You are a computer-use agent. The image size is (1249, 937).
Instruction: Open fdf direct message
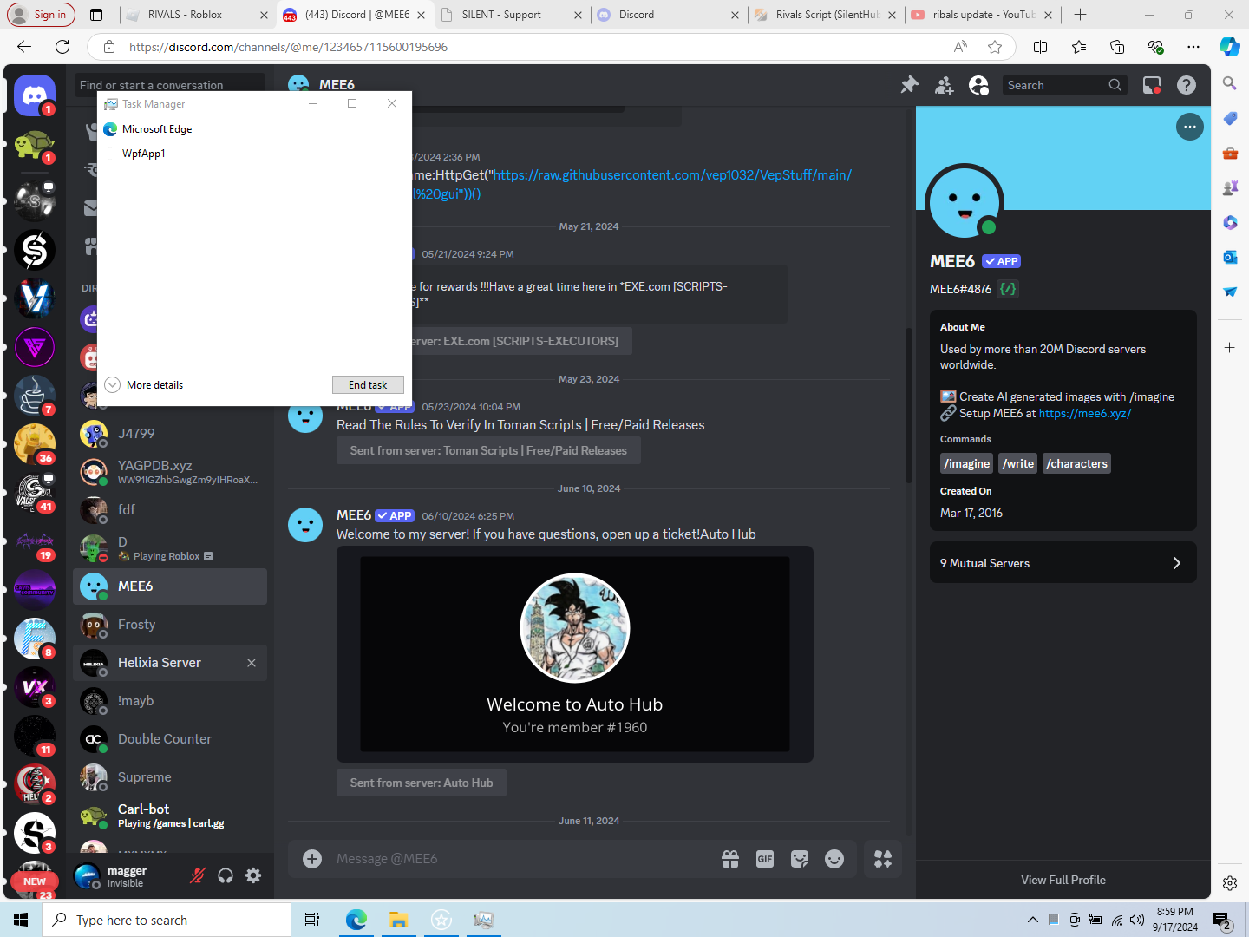tap(170, 510)
